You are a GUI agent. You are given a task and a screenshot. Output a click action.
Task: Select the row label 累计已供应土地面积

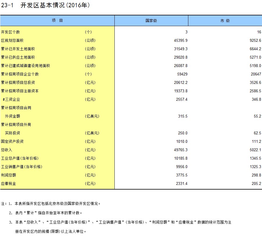(x=18, y=57)
